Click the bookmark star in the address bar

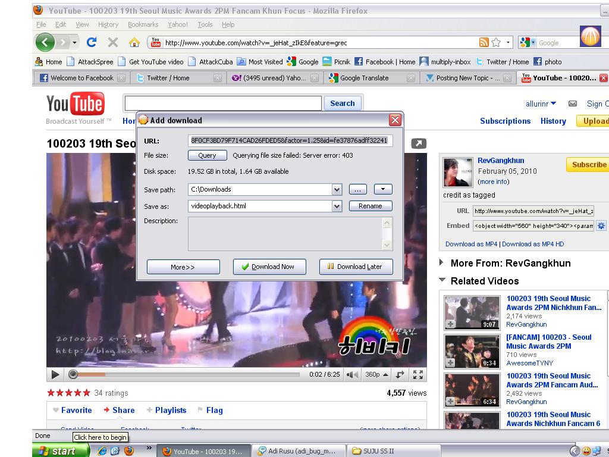tap(496, 42)
